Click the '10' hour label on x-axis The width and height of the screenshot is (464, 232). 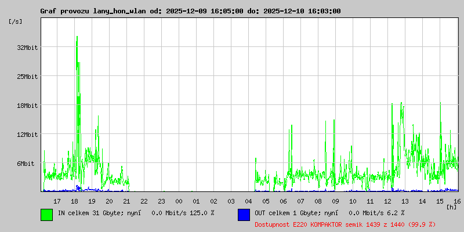pos(353,201)
